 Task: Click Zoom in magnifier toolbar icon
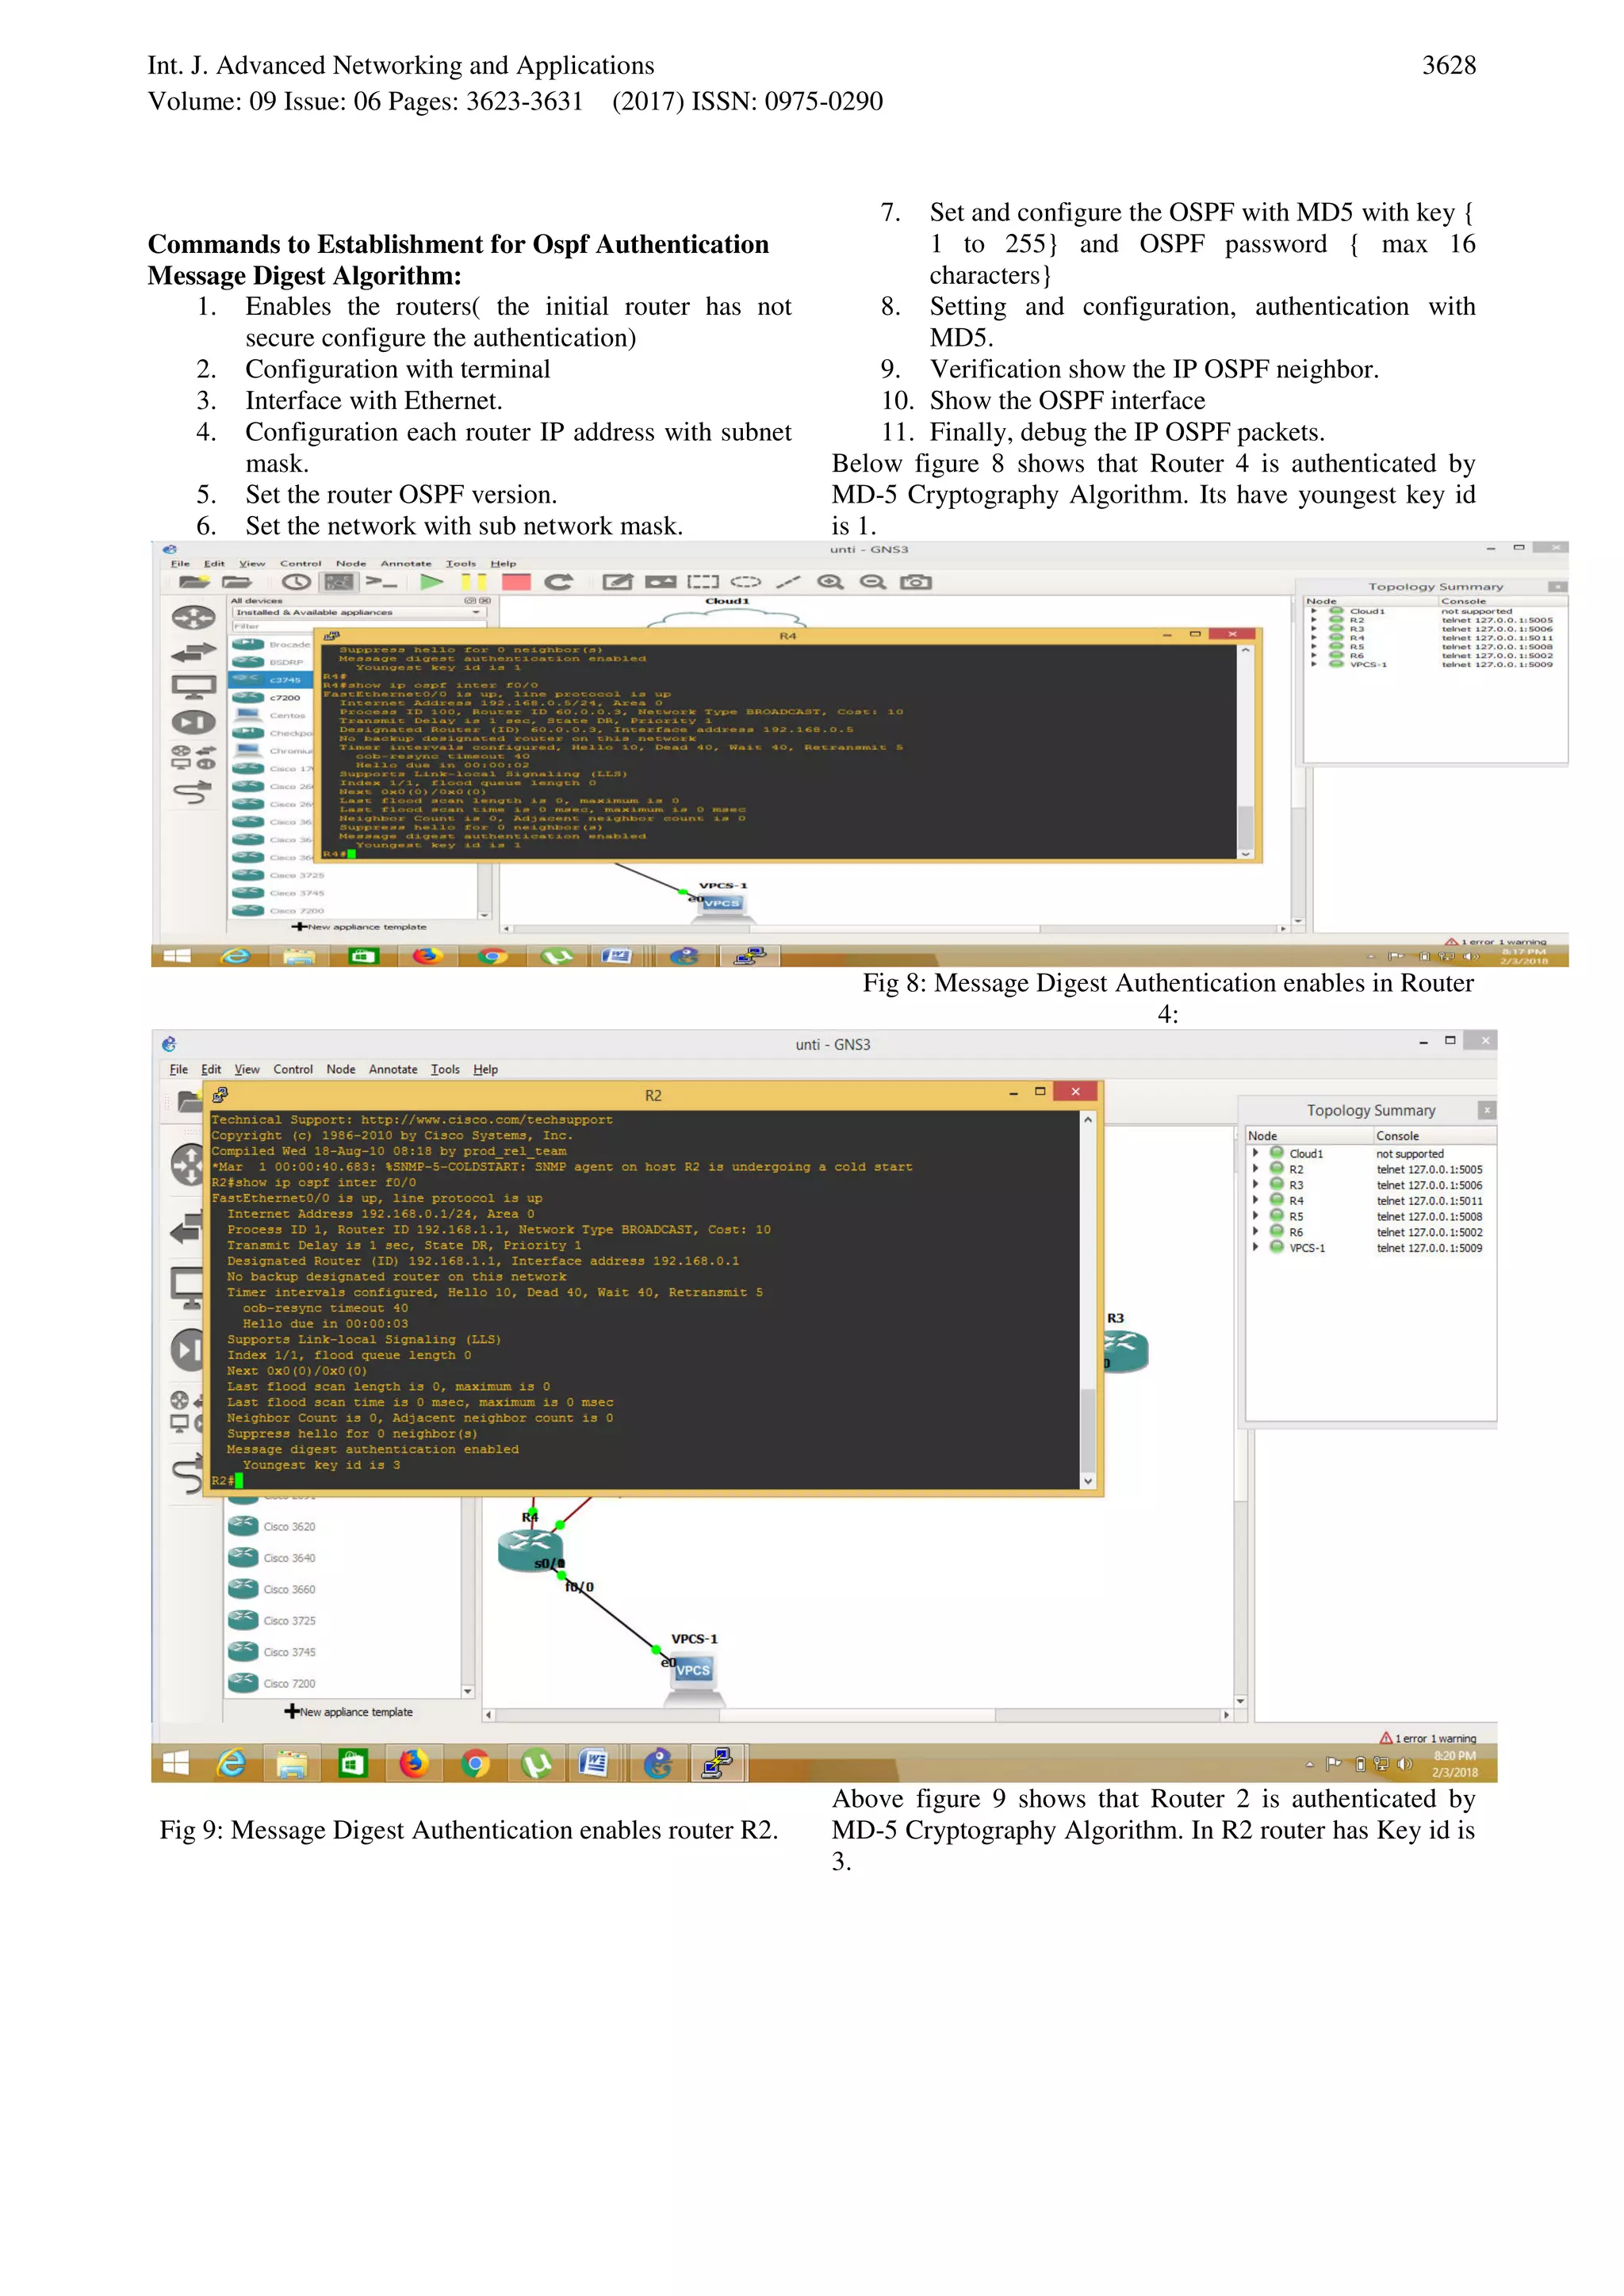click(x=830, y=582)
